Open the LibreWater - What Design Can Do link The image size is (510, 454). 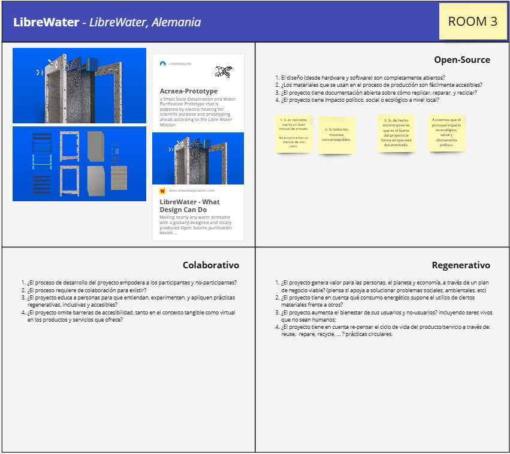[189, 205]
